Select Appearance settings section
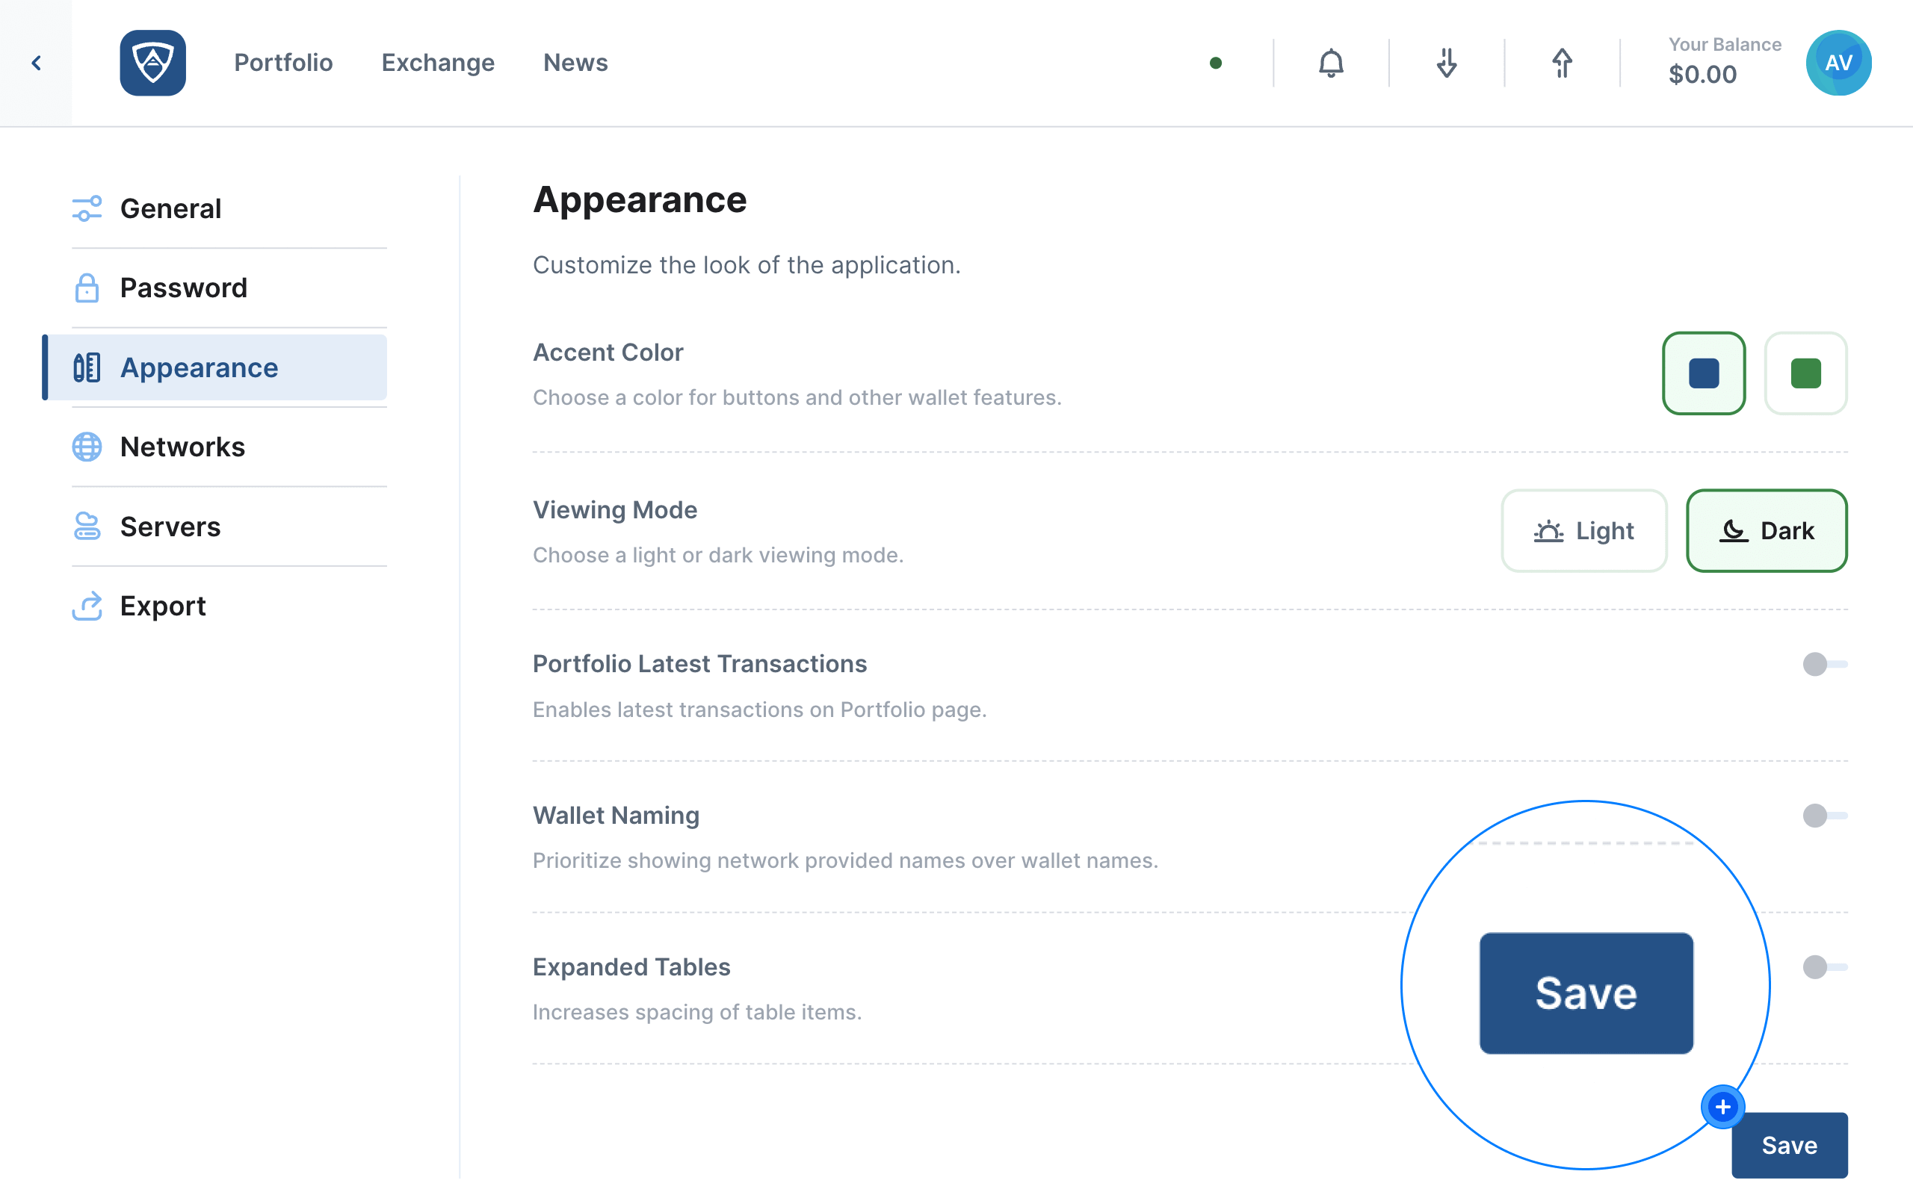The image size is (1913, 1195). (215, 367)
